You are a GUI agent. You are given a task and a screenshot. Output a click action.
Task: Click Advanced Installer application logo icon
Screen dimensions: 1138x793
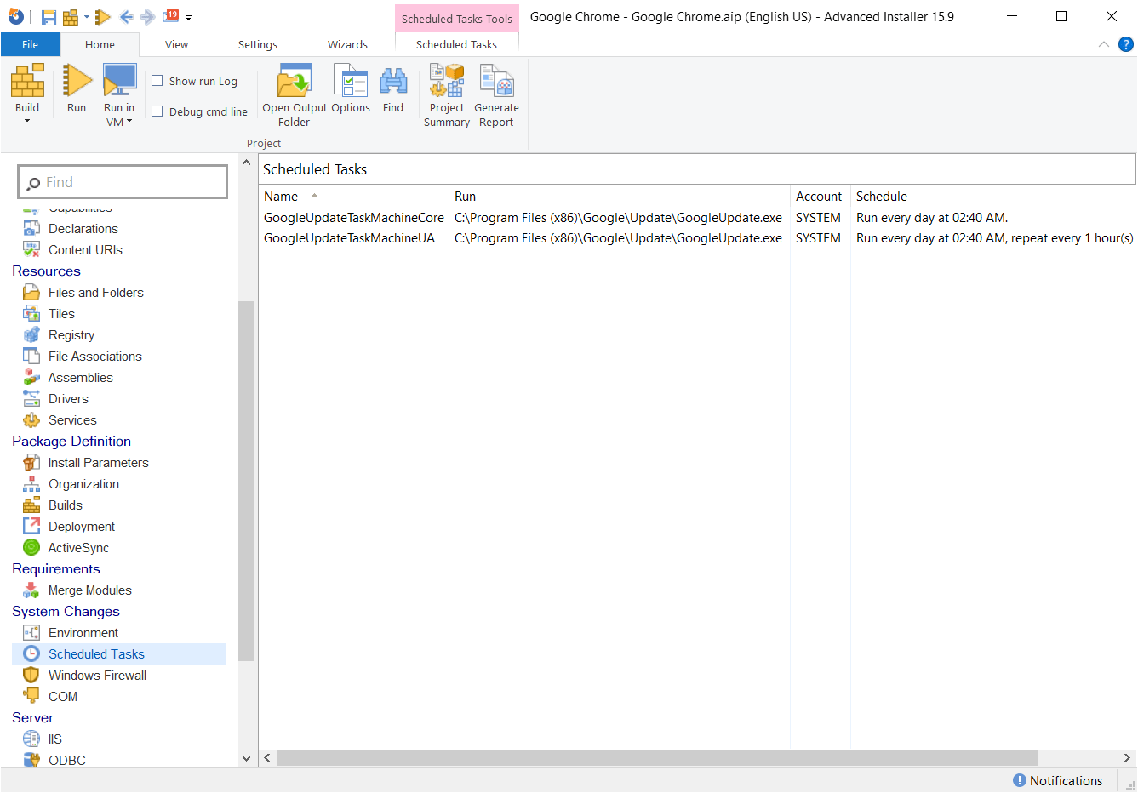point(15,16)
